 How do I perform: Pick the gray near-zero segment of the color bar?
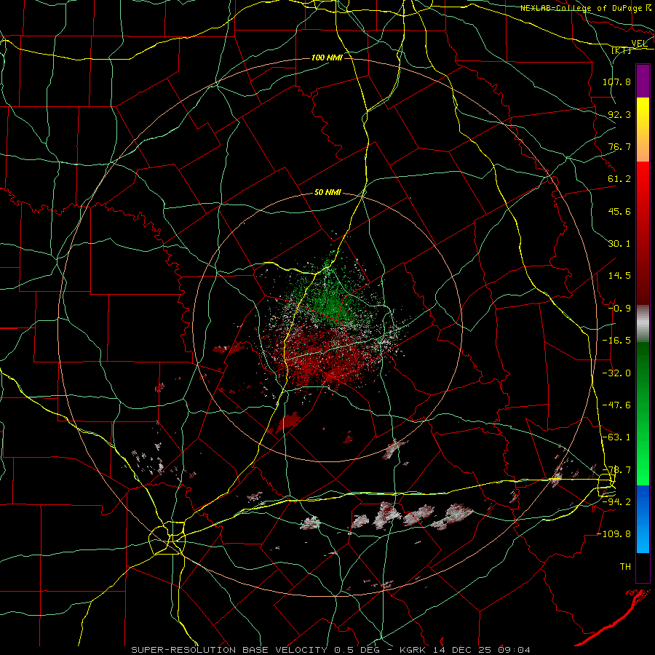643,323
